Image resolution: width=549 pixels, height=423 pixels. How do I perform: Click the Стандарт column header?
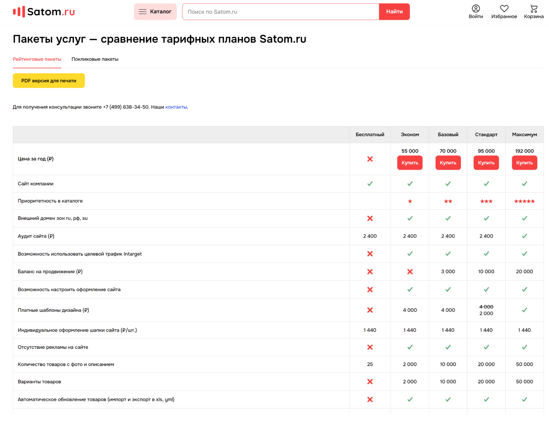pos(486,135)
